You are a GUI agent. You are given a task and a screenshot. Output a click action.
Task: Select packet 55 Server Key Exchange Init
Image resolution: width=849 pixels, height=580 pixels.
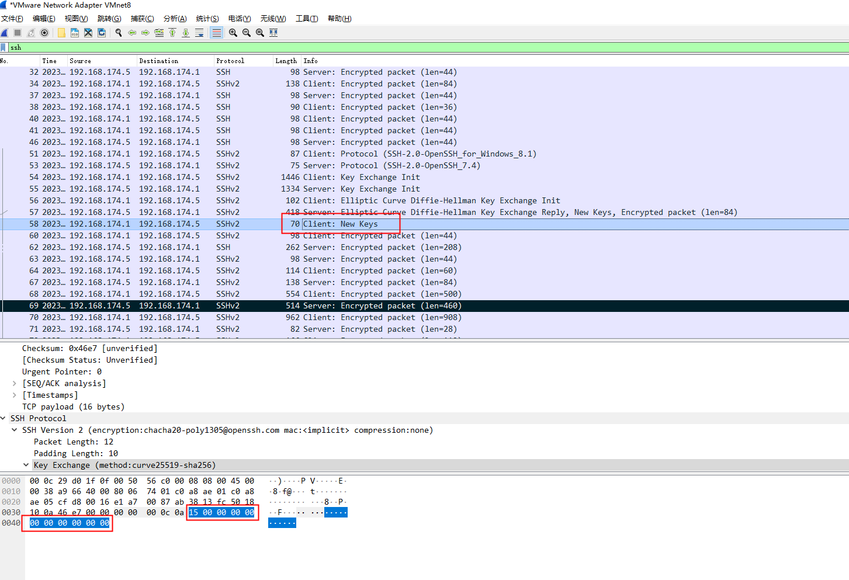(424, 189)
